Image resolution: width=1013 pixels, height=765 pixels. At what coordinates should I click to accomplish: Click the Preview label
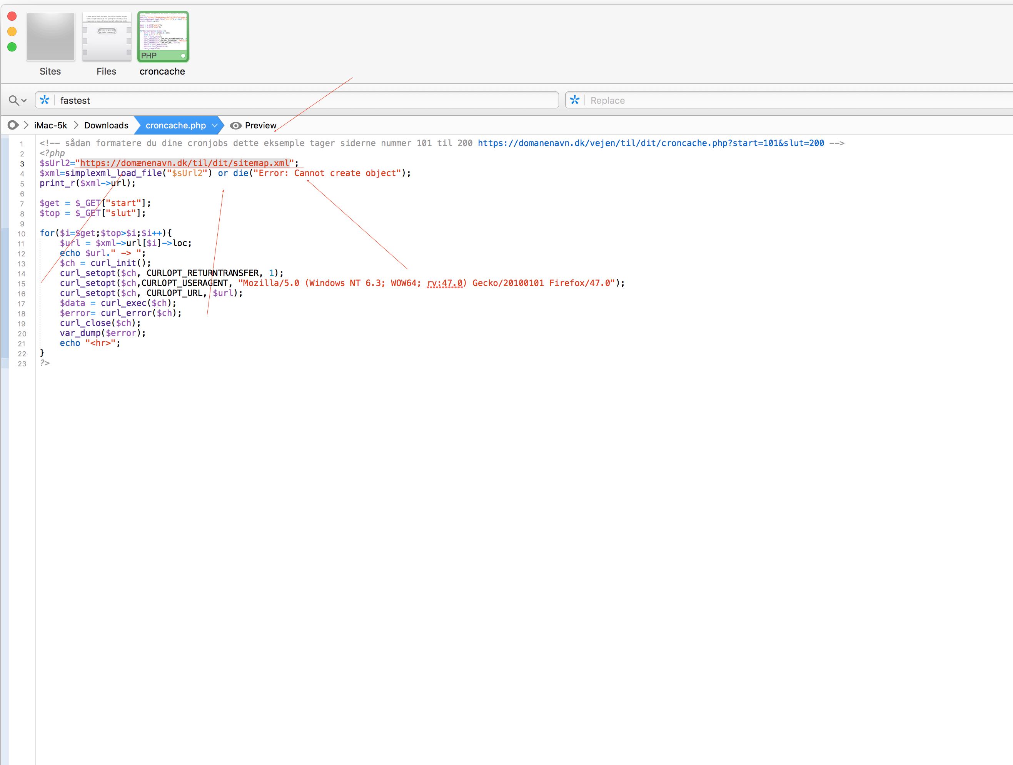(x=260, y=125)
